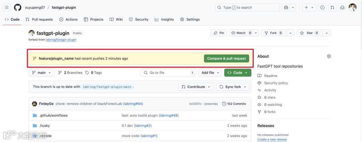Open FinleyGe commit author link
The width and height of the screenshot is (362, 142).
[46, 104]
